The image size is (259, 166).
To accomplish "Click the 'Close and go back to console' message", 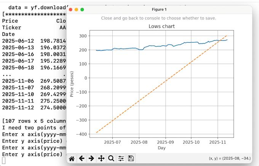I will (158, 18).
